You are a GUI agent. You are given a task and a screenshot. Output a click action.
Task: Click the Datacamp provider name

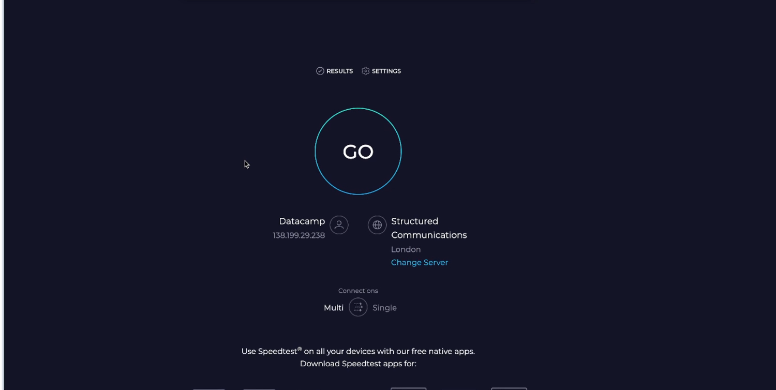pos(302,221)
